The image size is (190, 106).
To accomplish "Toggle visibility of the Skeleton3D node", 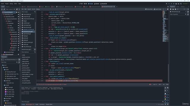I will pos(18,32).
